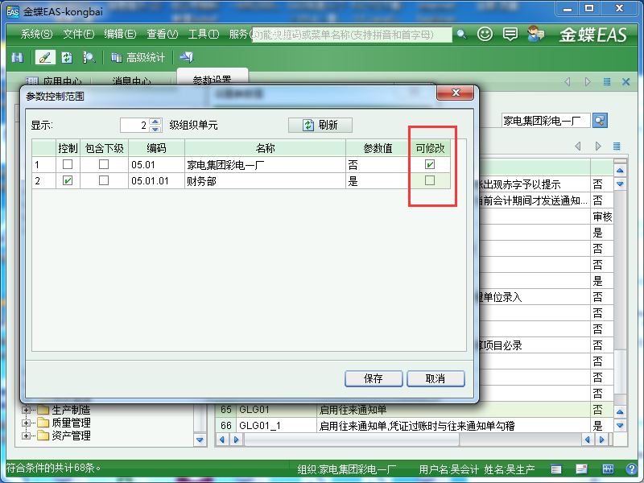
Task: Close current tab with blue X
Action: [x=626, y=82]
